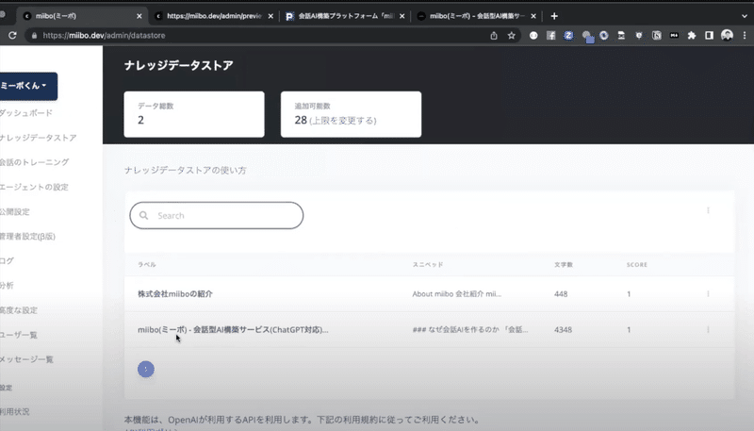The height and width of the screenshot is (431, 754).
Task: Open the ミーボくん agent dropdown
Action: click(x=27, y=86)
